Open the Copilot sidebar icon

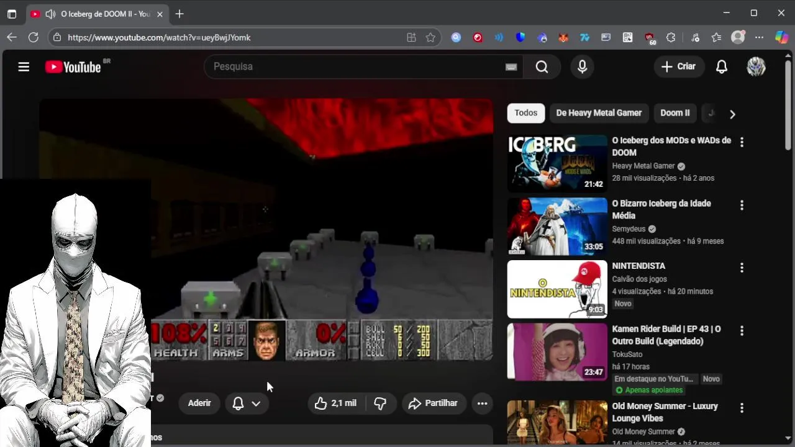tap(781, 37)
